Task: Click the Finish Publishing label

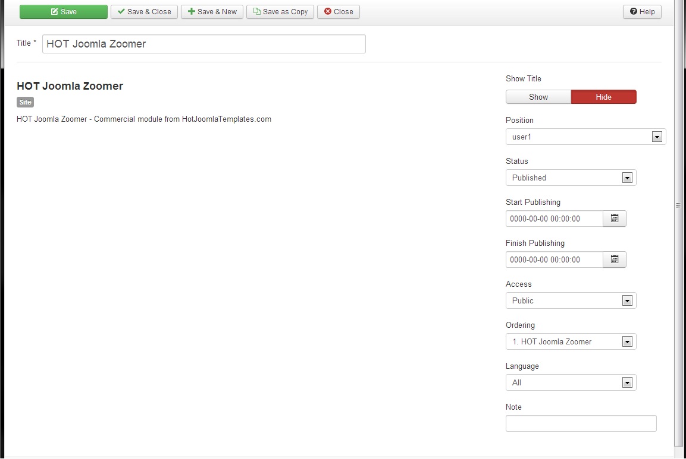Action: pos(535,243)
